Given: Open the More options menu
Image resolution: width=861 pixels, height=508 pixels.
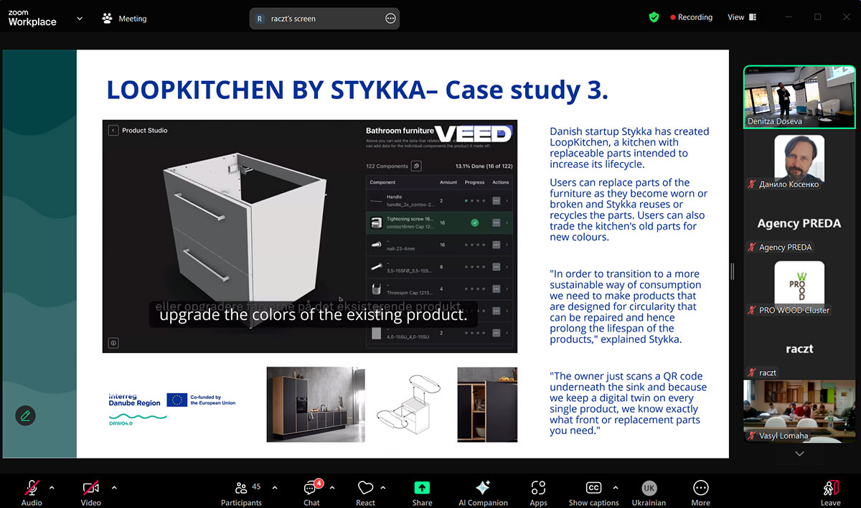Looking at the screenshot, I should [x=700, y=492].
